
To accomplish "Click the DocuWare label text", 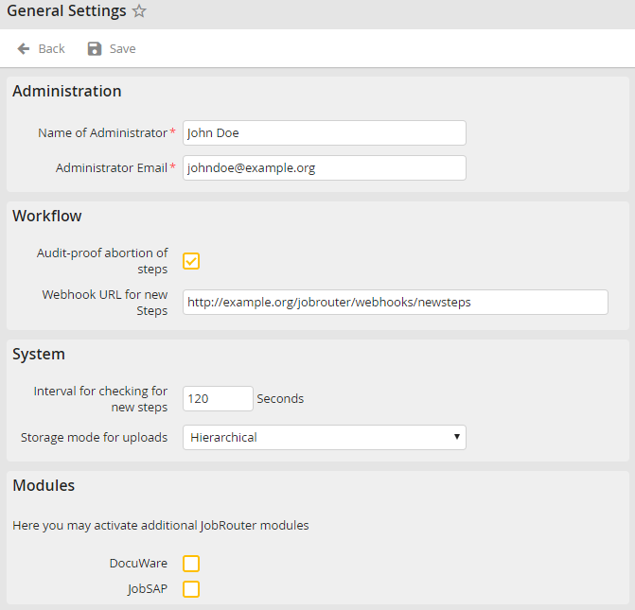I will (x=138, y=564).
